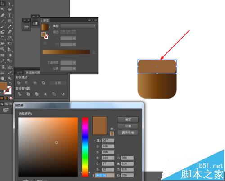Image resolution: width=225 pixels, height=181 pixels.
Task: Confirm color with the 确定 button
Action: click(128, 119)
